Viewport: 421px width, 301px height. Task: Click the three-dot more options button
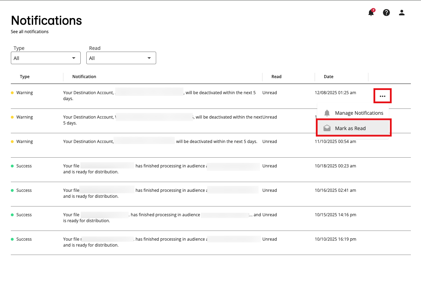(x=383, y=96)
